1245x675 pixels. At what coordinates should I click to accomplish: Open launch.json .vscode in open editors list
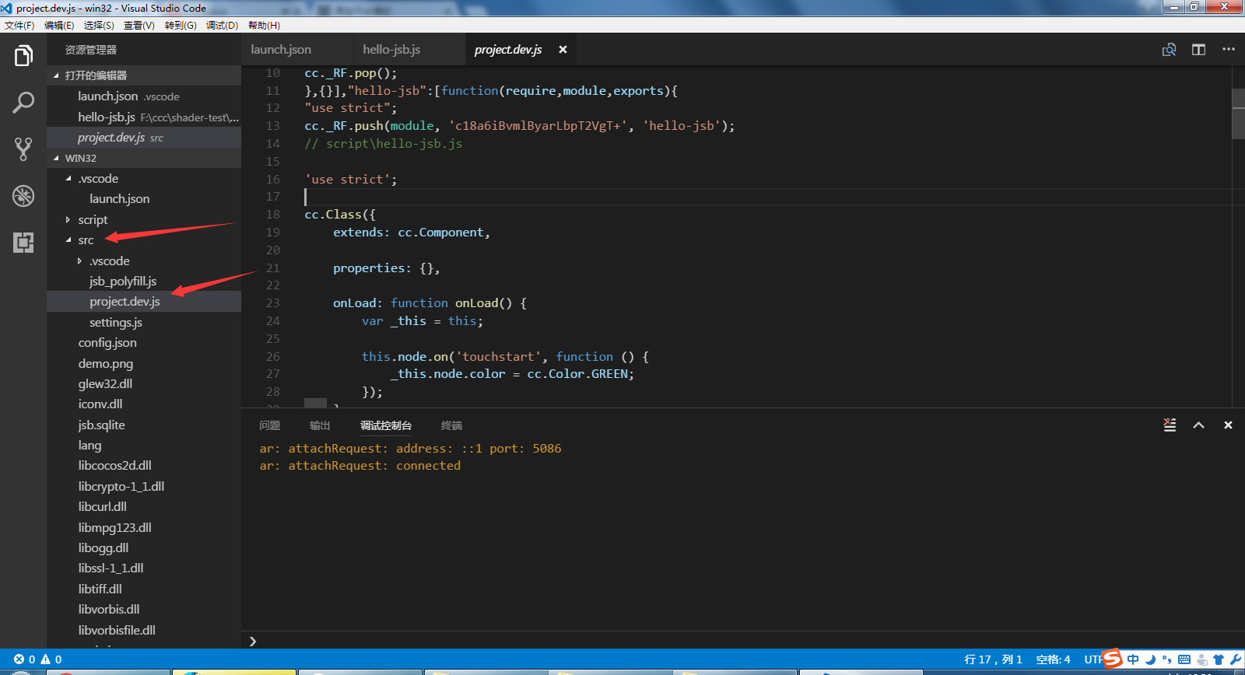144,96
